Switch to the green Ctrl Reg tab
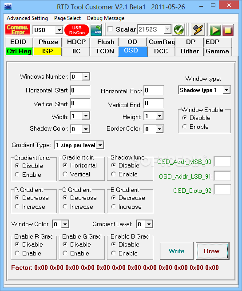Screen dimensions: 242x291 tap(19, 51)
